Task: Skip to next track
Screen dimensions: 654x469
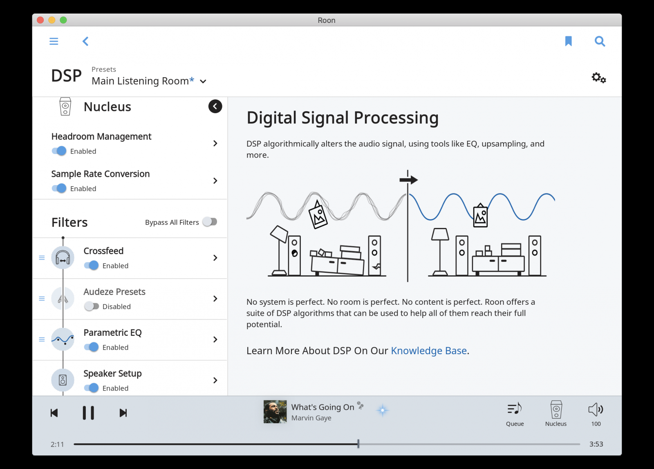Action: tap(123, 413)
